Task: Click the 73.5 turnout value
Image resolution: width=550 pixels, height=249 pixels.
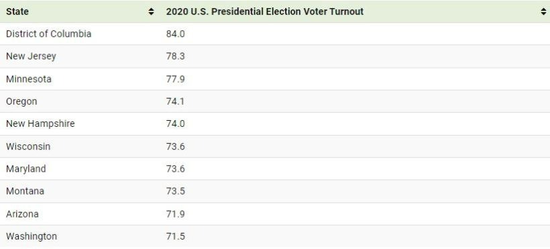Action: [175, 191]
